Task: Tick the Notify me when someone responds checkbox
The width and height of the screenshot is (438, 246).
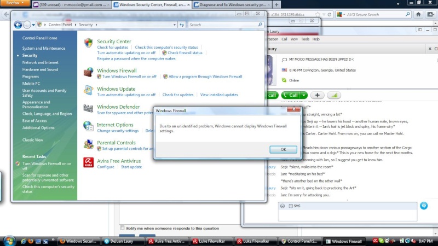Action: 122,228
